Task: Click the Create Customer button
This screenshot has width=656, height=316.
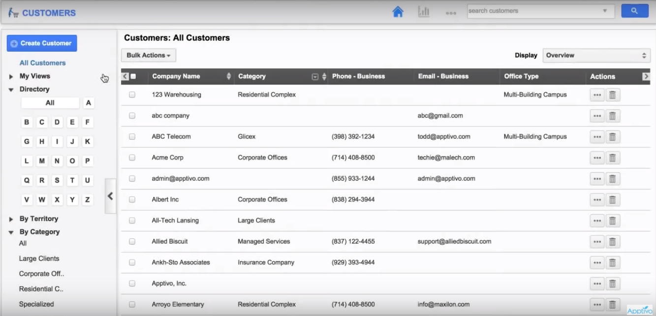Action: (42, 43)
